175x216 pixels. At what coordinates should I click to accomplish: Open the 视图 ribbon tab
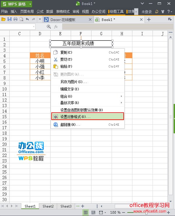click(85, 12)
